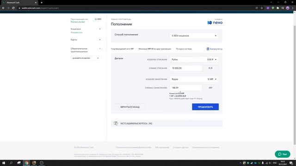Click the Показать все link
The width and height of the screenshot is (296, 166).
tap(76, 33)
